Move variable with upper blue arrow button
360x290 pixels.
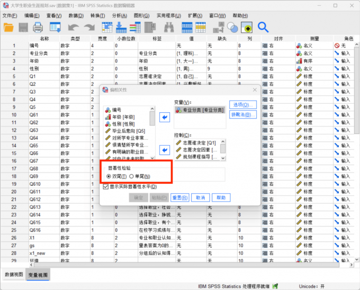165,117
